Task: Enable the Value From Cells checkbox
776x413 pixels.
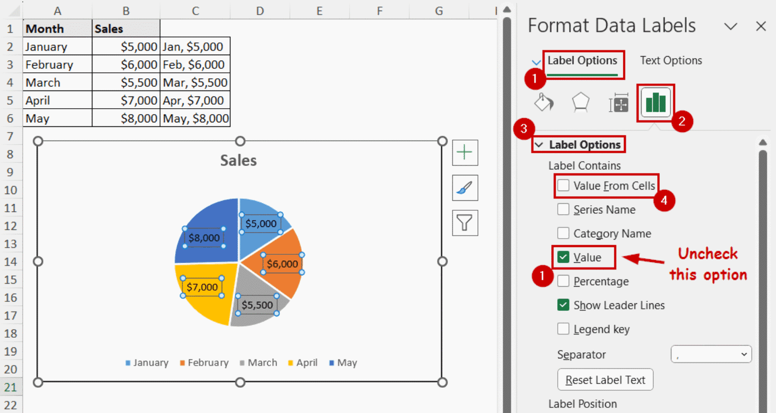Action: (563, 186)
